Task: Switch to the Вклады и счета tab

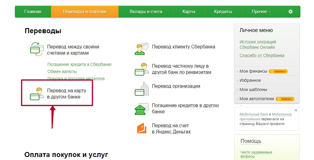Action: point(146,12)
